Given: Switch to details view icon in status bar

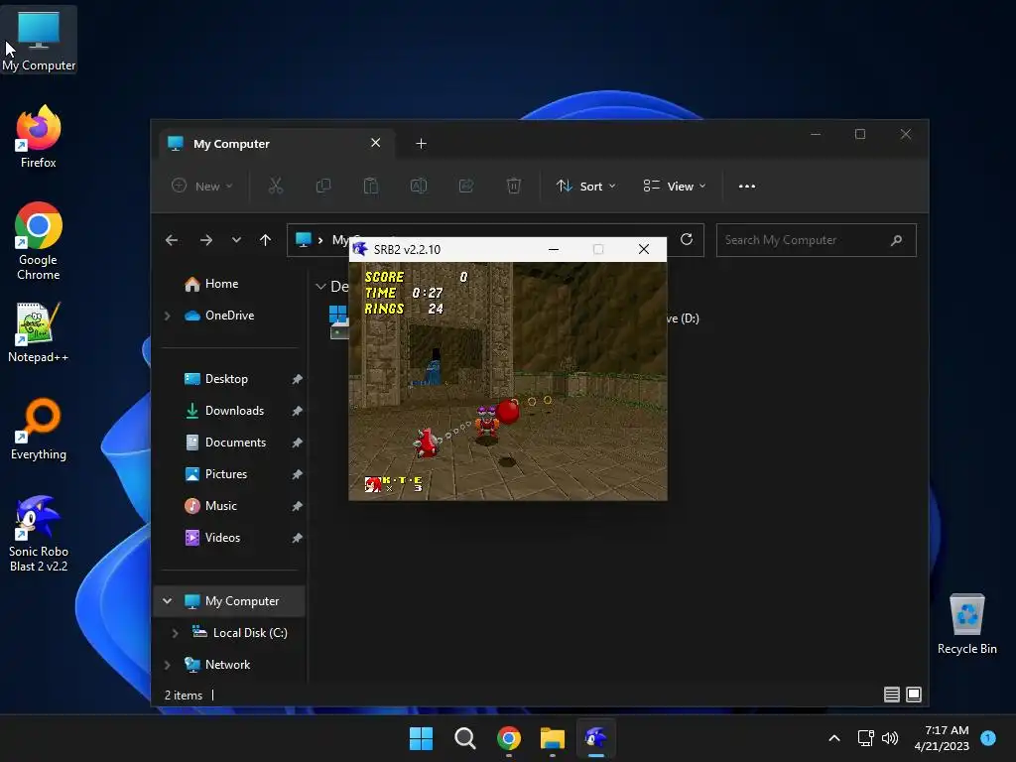Looking at the screenshot, I should click(x=892, y=695).
